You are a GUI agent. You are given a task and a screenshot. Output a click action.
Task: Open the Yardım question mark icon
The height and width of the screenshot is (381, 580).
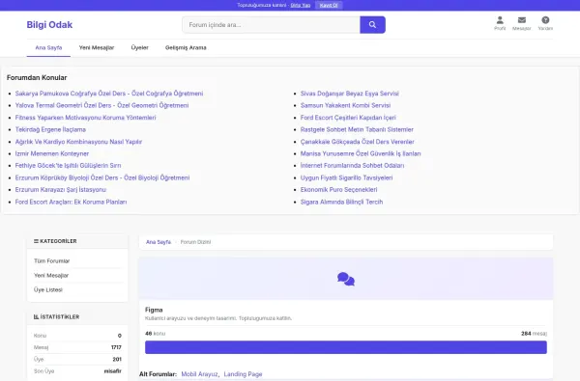[545, 20]
